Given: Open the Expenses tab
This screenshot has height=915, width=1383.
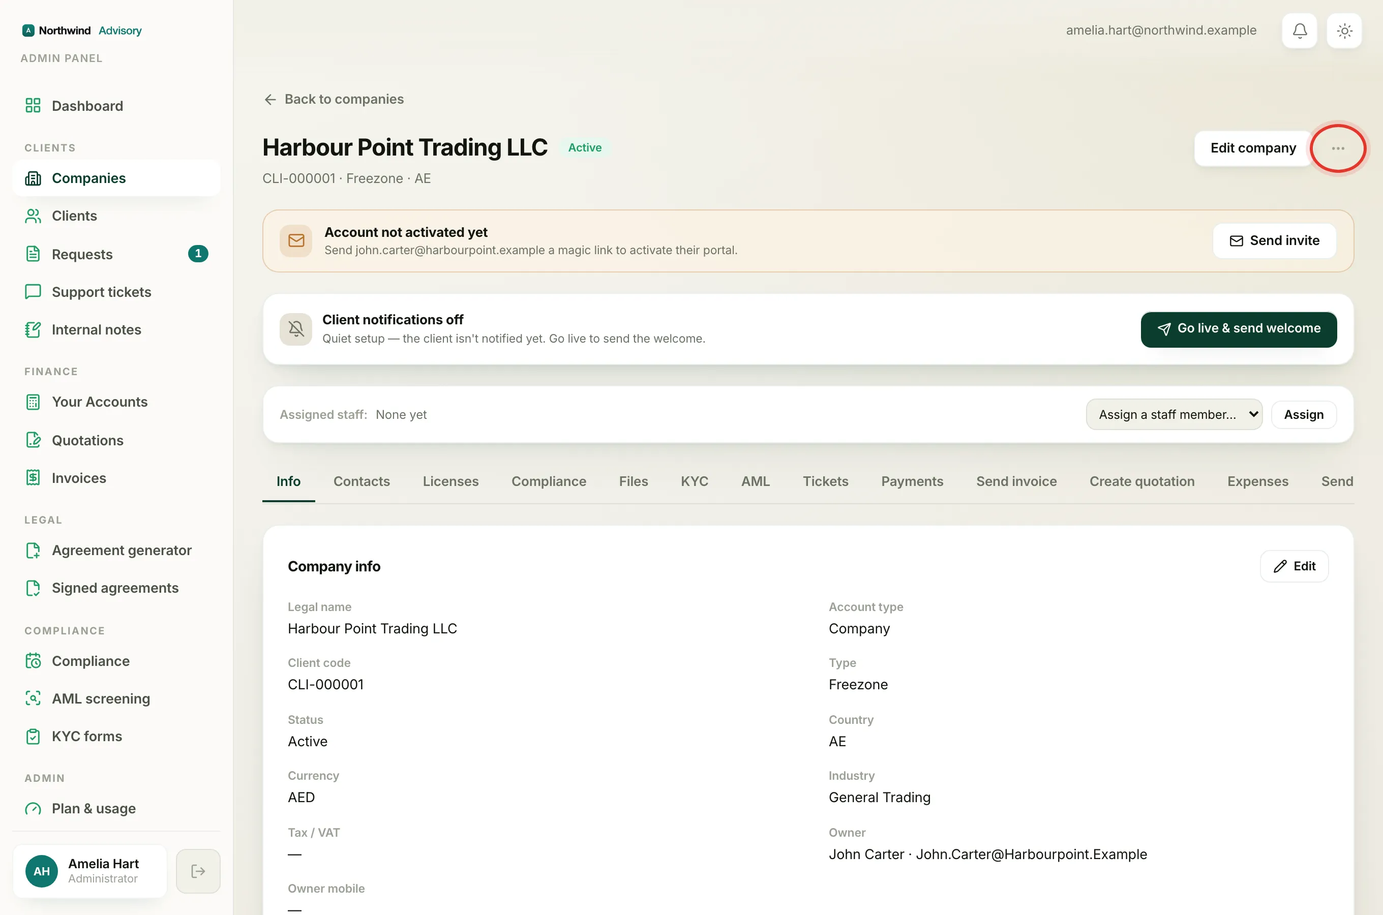Looking at the screenshot, I should pos(1257,481).
